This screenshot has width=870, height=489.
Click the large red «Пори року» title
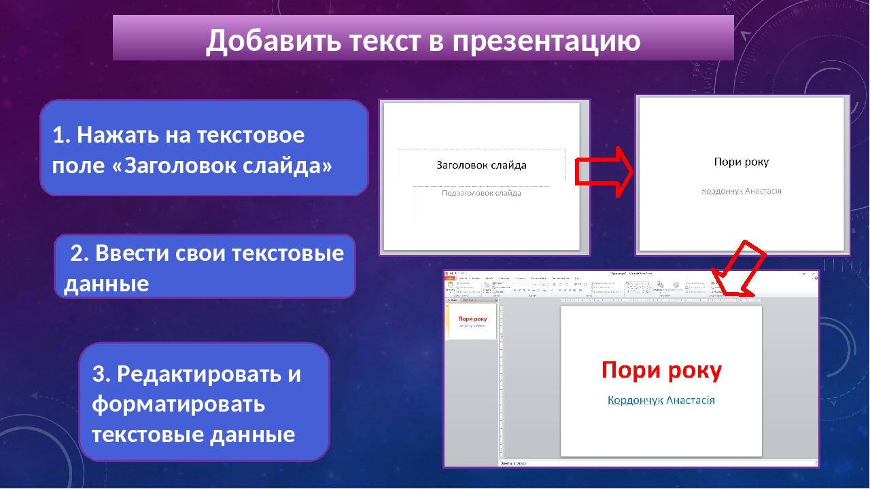pos(661,371)
